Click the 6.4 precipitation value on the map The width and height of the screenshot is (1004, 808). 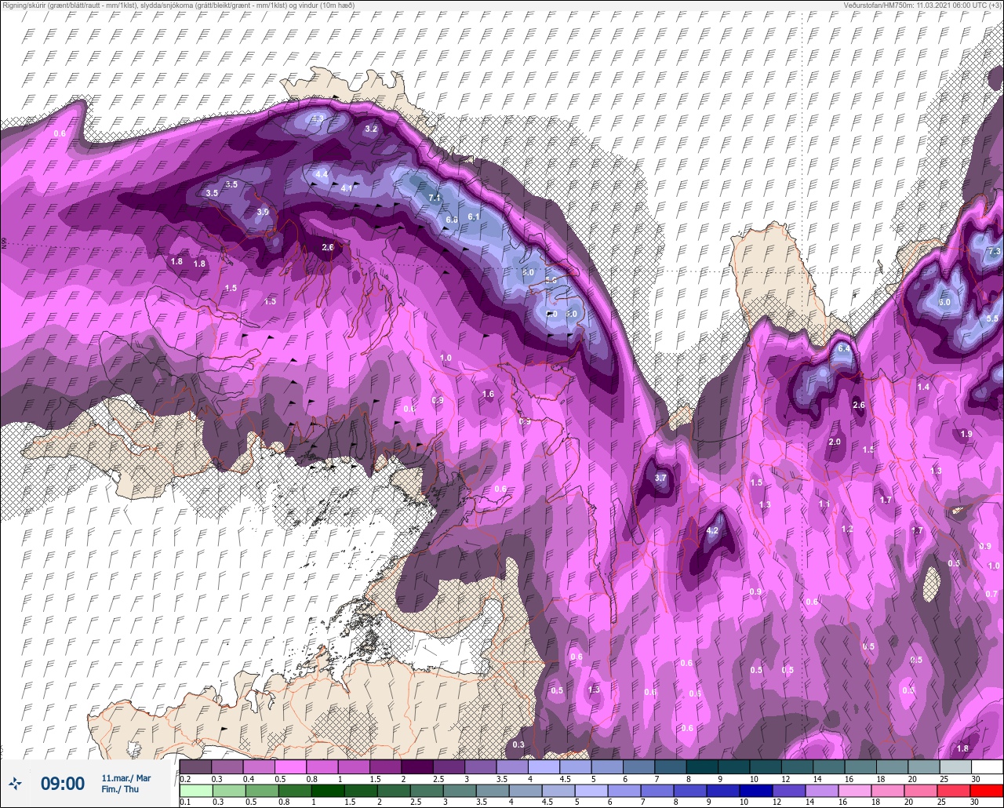[844, 348]
